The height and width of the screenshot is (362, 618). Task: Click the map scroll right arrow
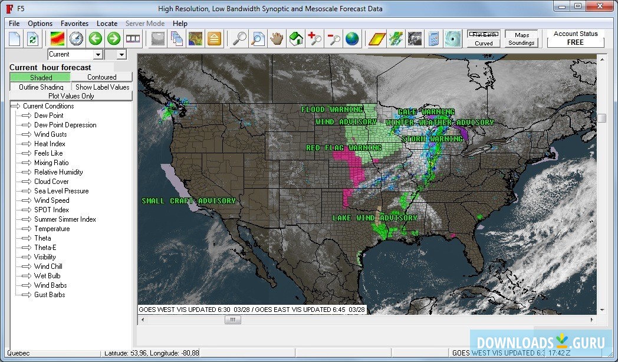point(591,320)
